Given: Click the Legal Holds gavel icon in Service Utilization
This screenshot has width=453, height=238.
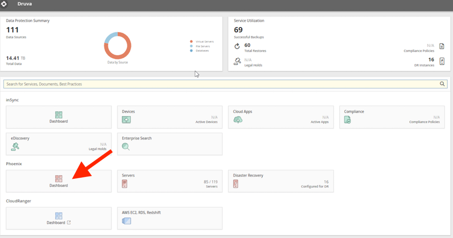Looking at the screenshot, I should coord(237,61).
